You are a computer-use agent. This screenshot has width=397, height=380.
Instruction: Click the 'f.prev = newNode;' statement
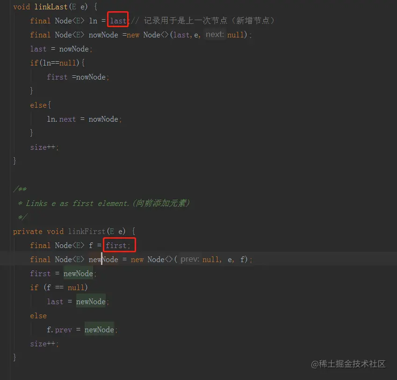click(x=82, y=329)
